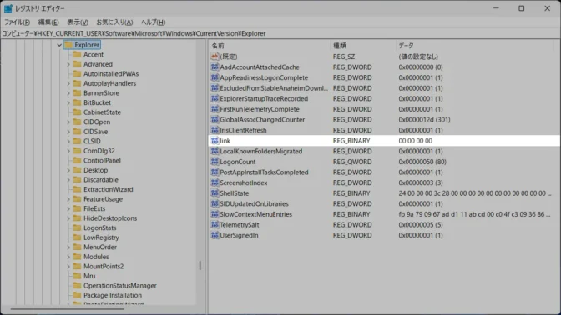Select the PostAppInstallTasksCompleted value name
561x315 pixels.
coord(264,172)
